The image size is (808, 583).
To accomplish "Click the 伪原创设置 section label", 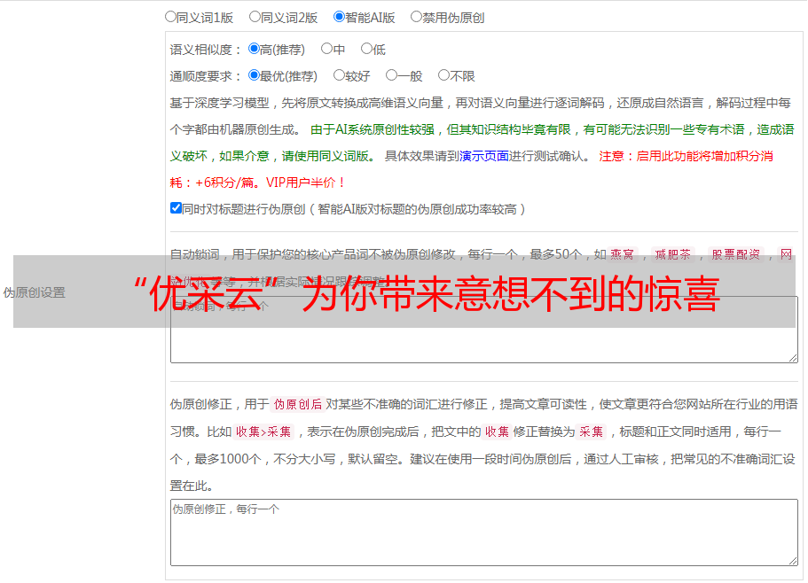I will tap(35, 292).
